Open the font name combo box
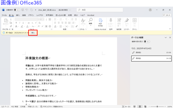 pyautogui.click(x=27, y=19)
